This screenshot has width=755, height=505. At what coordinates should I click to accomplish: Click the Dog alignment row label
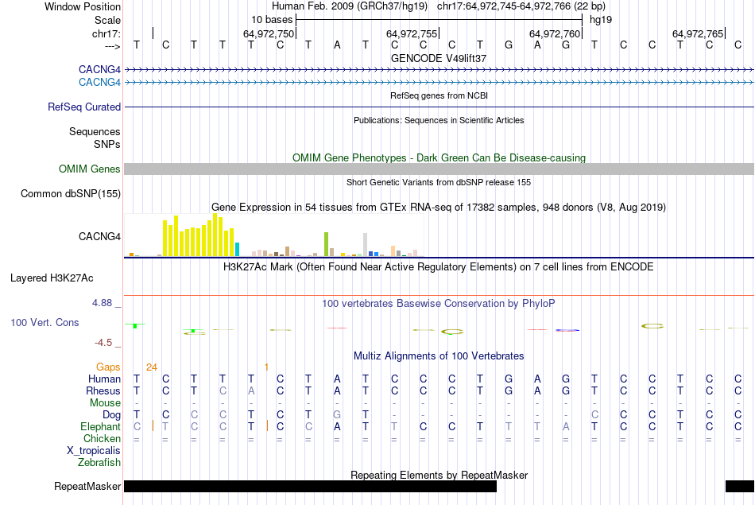coord(112,415)
